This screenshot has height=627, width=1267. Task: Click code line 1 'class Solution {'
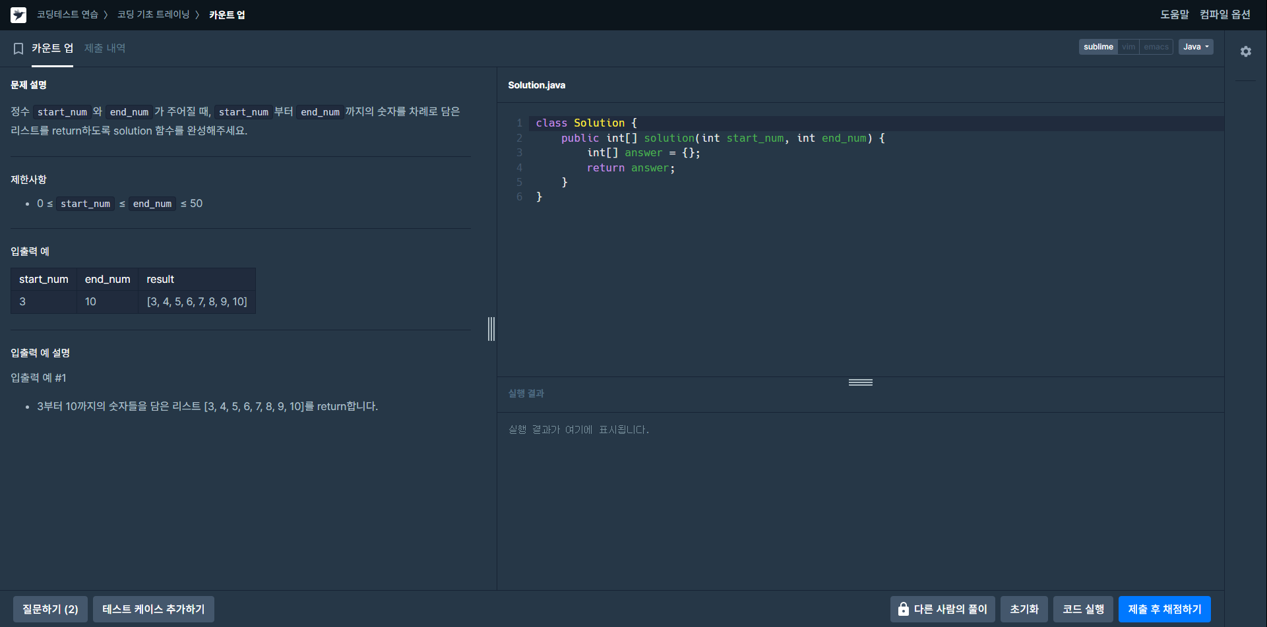point(586,123)
